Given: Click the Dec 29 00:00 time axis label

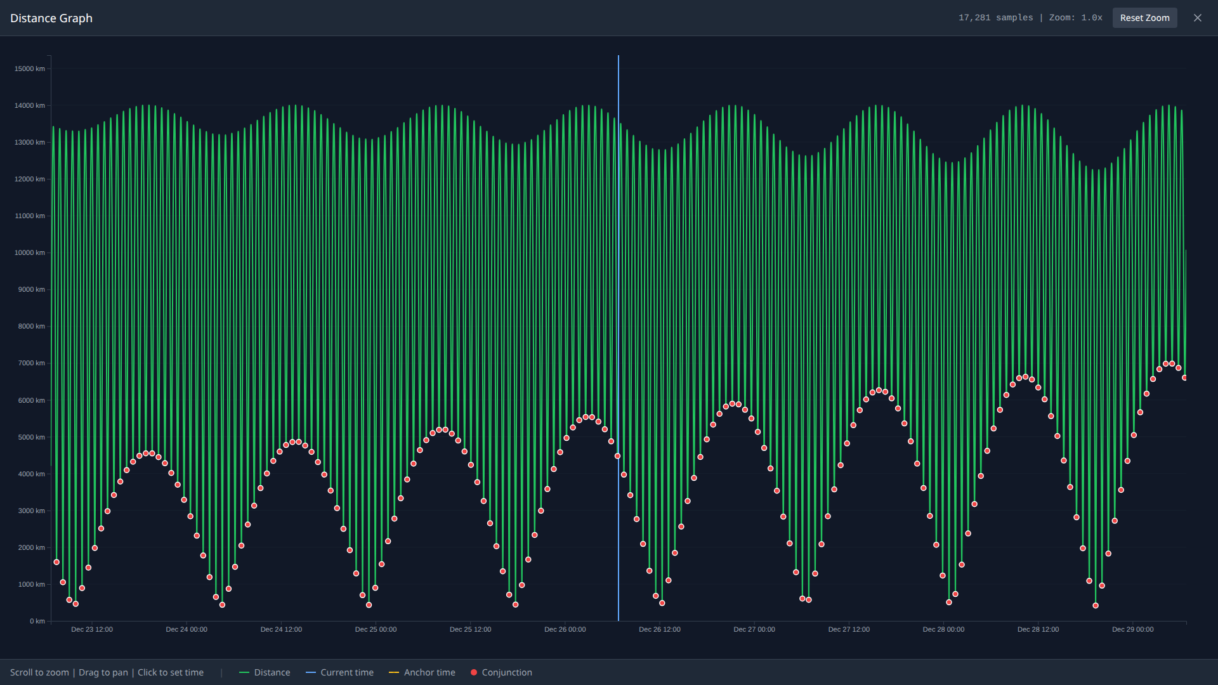Looking at the screenshot, I should click(1132, 629).
